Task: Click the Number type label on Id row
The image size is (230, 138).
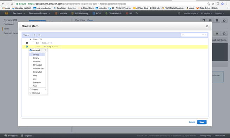Action: click(45, 43)
